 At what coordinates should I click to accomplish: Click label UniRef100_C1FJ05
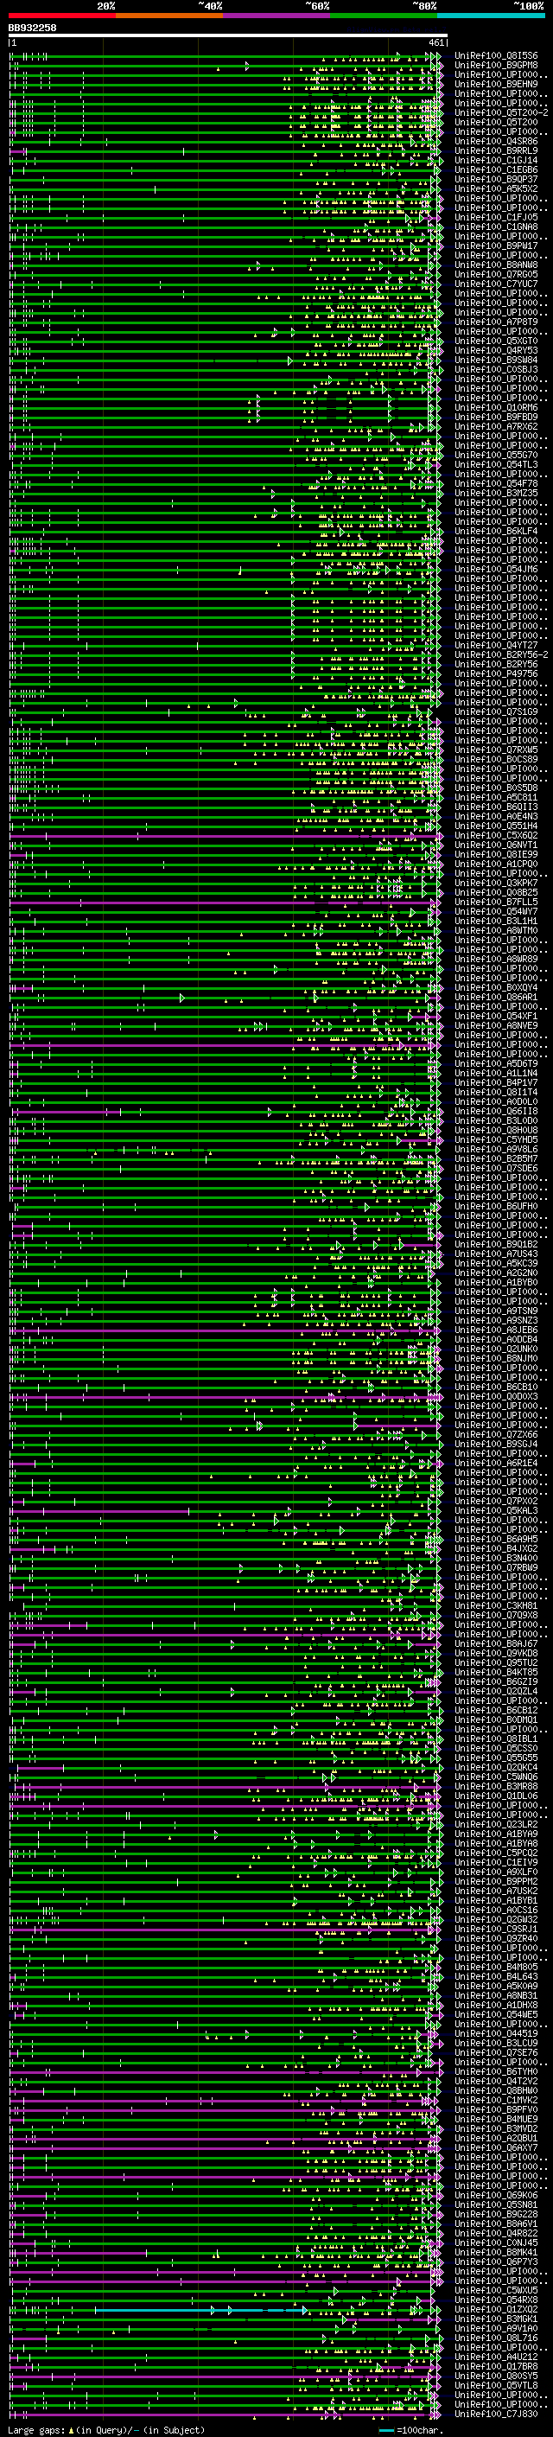(x=496, y=217)
